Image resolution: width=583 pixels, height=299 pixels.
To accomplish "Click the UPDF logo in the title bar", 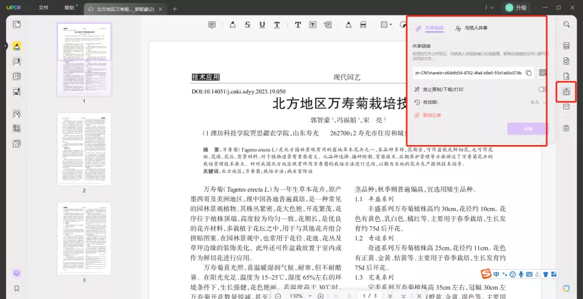I will pos(14,7).
